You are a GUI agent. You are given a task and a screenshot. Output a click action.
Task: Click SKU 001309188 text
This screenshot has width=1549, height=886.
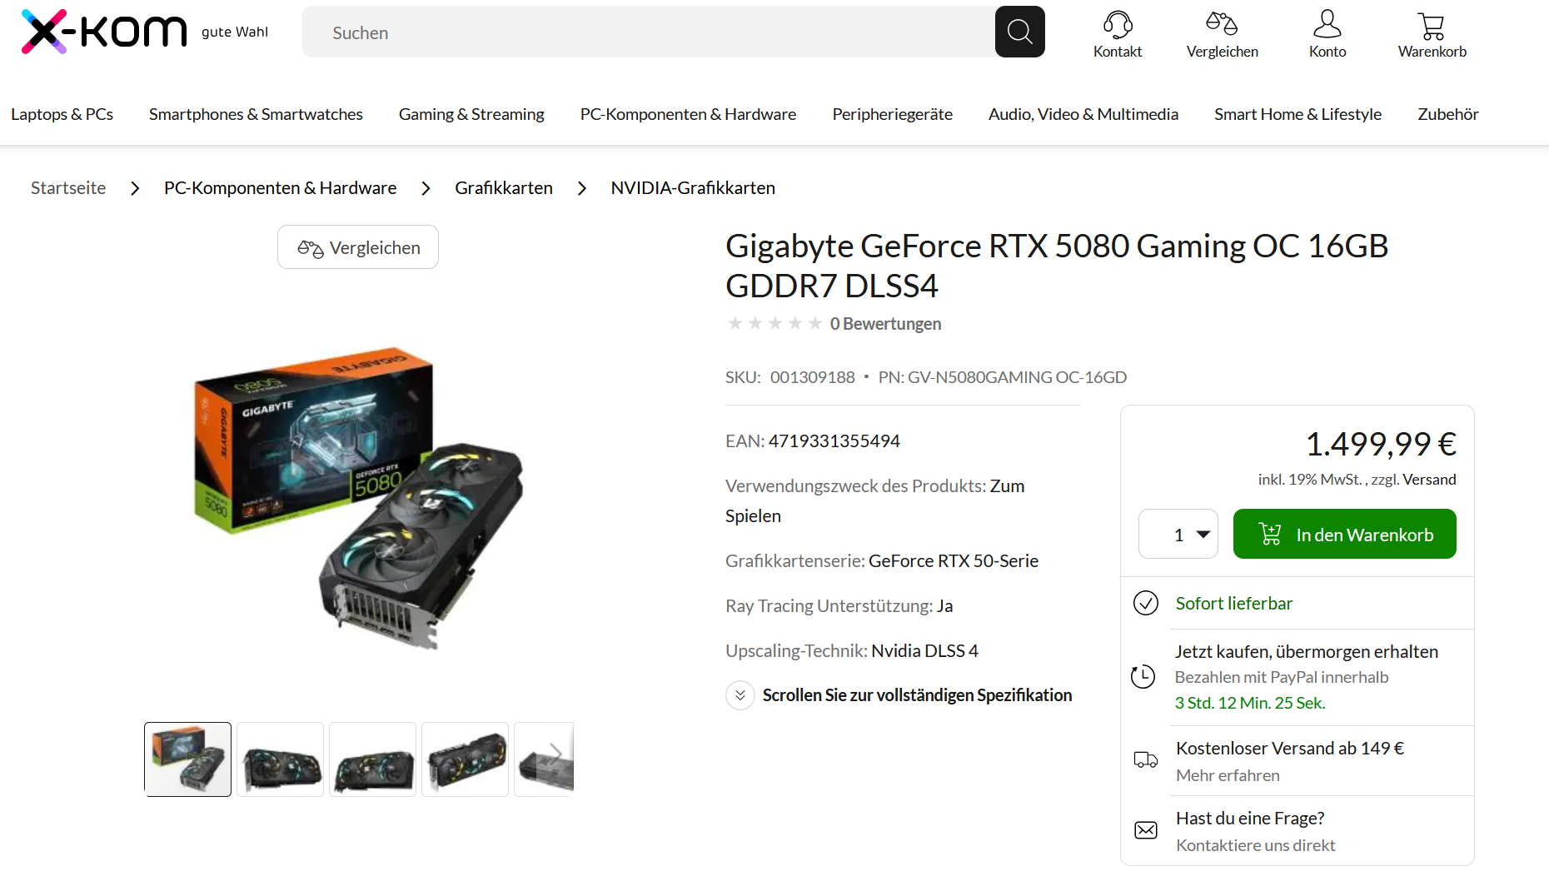pos(790,377)
